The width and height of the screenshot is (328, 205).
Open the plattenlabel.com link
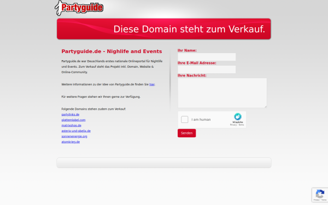pyautogui.click(x=73, y=120)
